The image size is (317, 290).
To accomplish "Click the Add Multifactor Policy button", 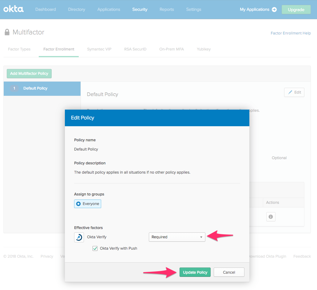I will (29, 74).
